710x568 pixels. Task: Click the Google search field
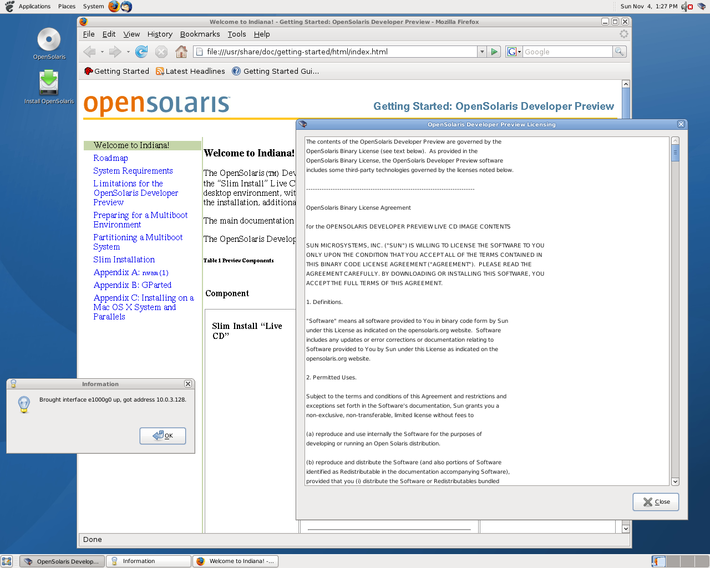(567, 52)
